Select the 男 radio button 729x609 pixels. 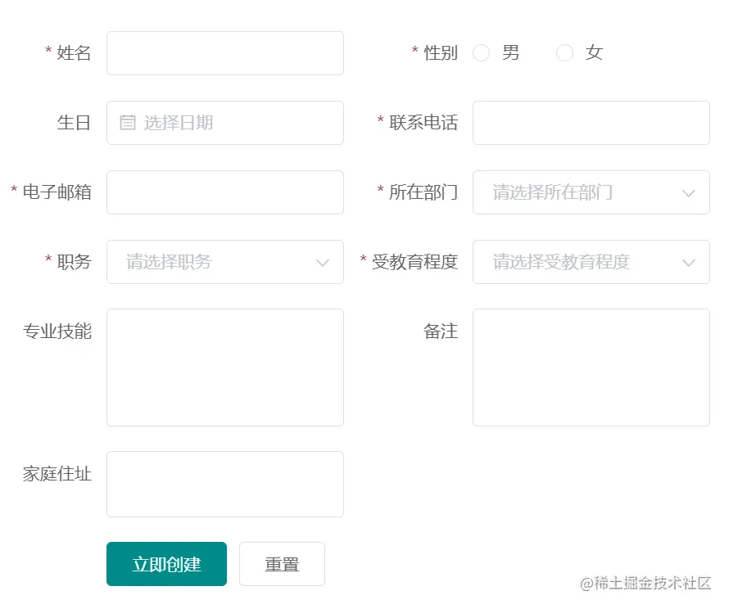pos(482,53)
